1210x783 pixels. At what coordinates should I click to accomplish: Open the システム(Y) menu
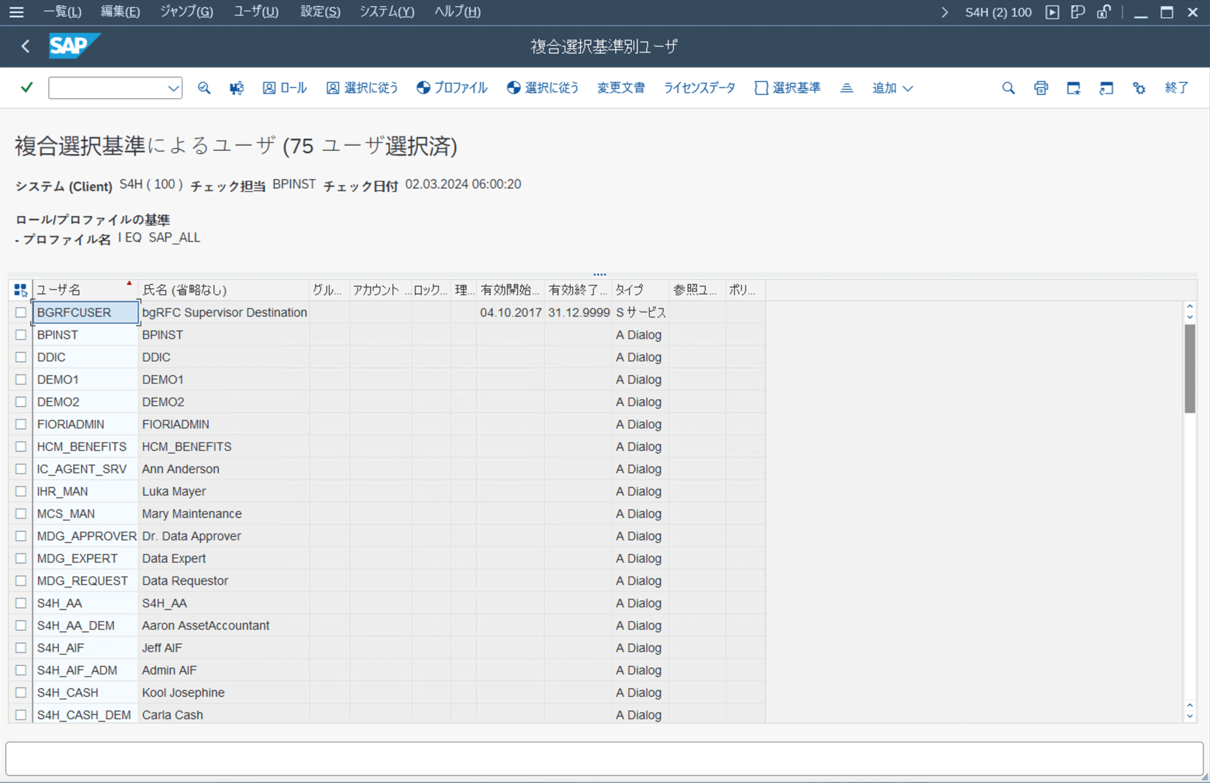click(387, 12)
